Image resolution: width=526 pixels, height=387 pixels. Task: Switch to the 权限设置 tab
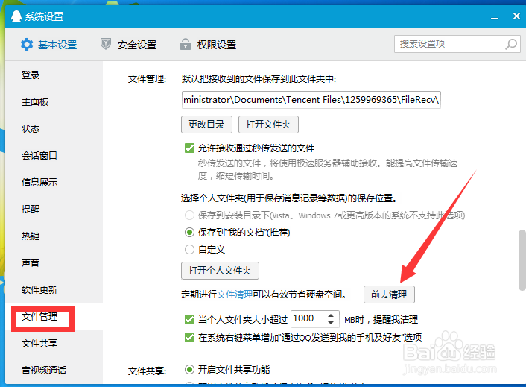pos(209,44)
